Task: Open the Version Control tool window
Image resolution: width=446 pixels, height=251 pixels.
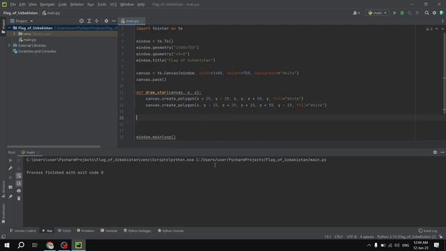Action: pyautogui.click(x=23, y=231)
